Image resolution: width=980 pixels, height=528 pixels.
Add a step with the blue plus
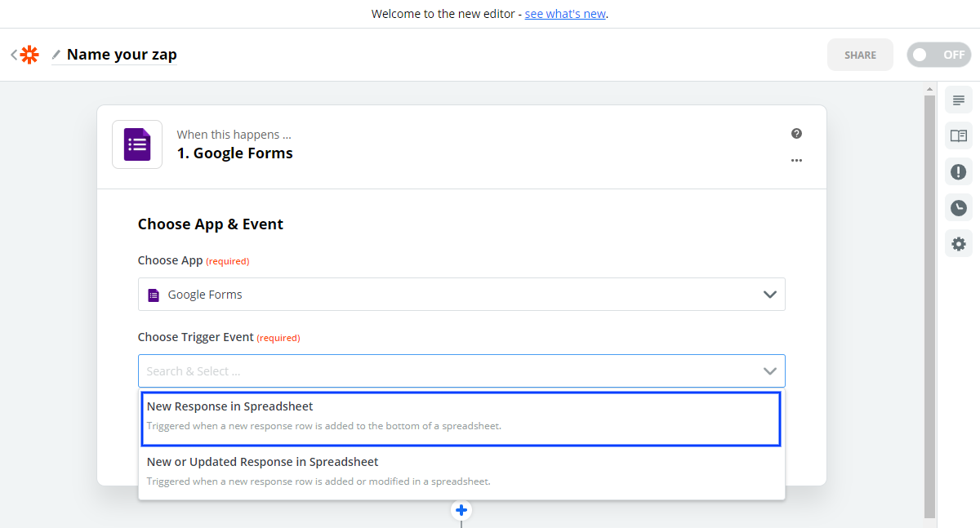461,511
